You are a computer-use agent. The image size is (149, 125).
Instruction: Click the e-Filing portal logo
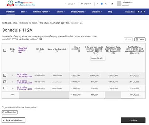[x=21, y=3]
